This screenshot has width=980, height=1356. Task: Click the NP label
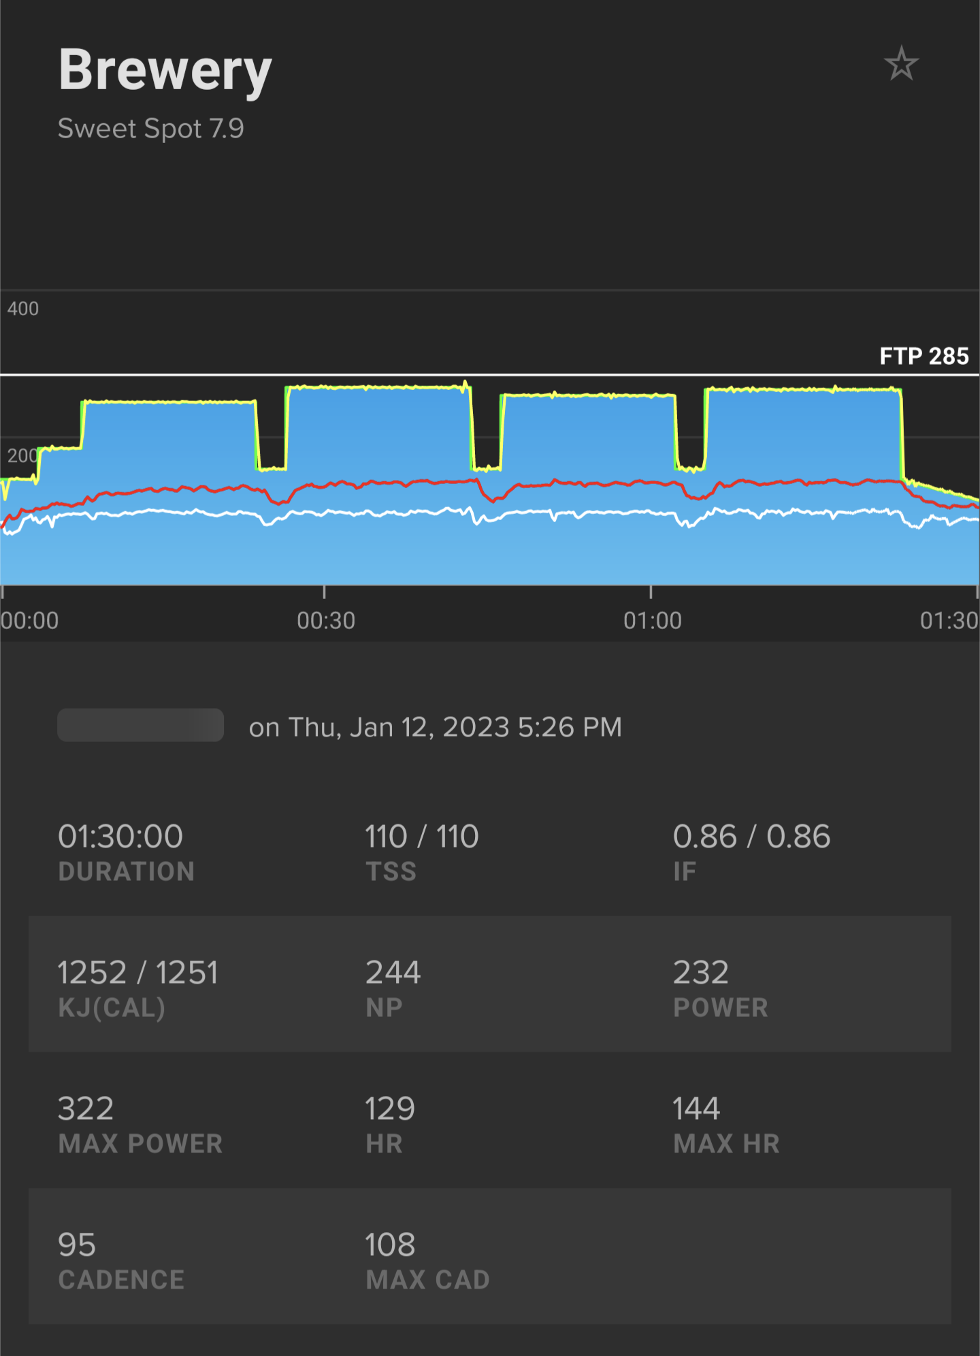[384, 1008]
